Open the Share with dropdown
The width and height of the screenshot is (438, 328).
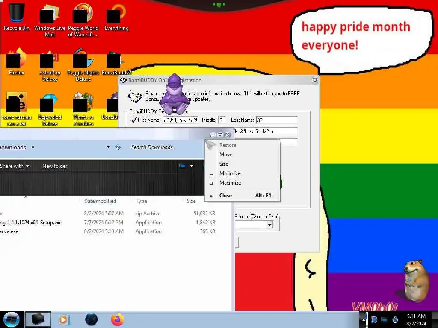(15, 166)
